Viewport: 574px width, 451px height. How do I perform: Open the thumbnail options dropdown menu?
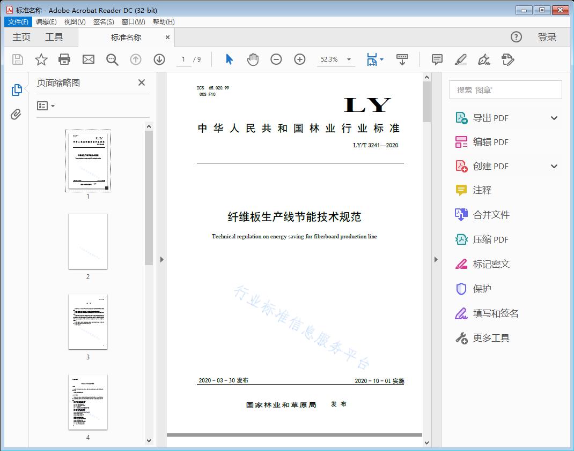pyautogui.click(x=46, y=106)
